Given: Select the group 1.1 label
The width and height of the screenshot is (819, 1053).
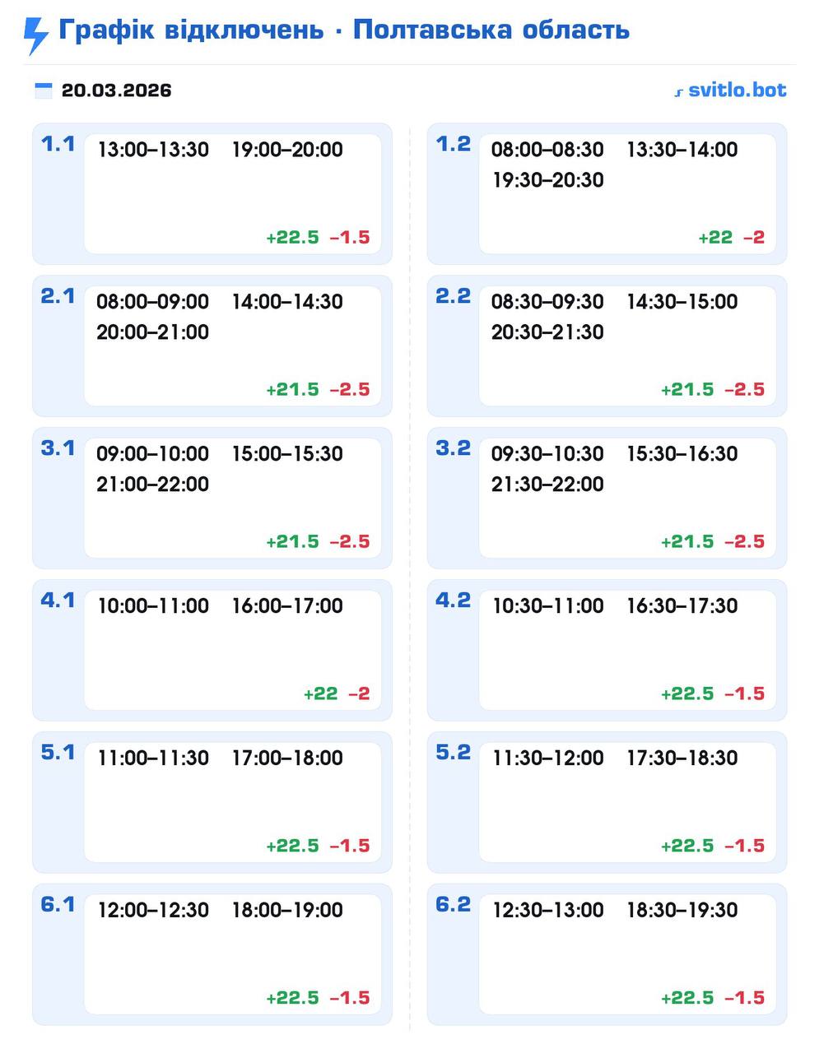Looking at the screenshot, I should (x=58, y=144).
